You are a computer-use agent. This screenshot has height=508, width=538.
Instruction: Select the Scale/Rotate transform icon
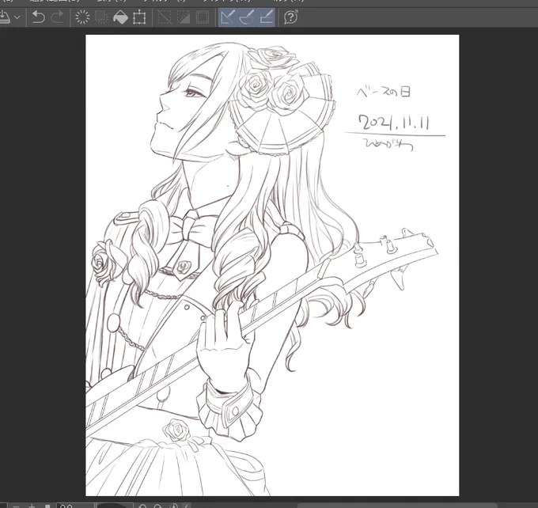coord(139,17)
